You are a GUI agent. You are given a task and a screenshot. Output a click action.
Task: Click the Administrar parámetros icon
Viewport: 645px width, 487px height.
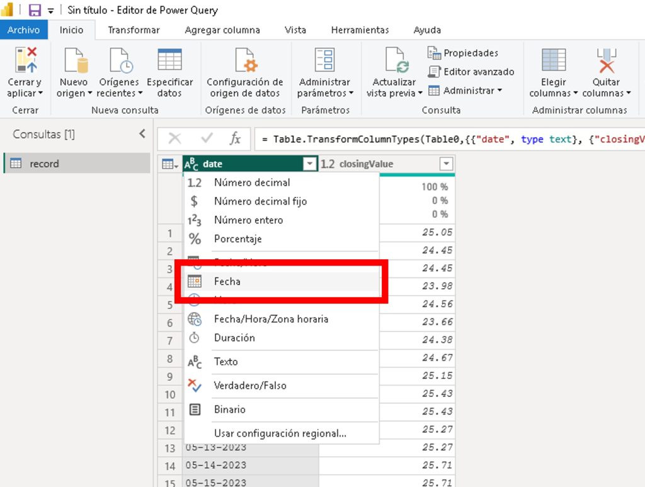324,60
